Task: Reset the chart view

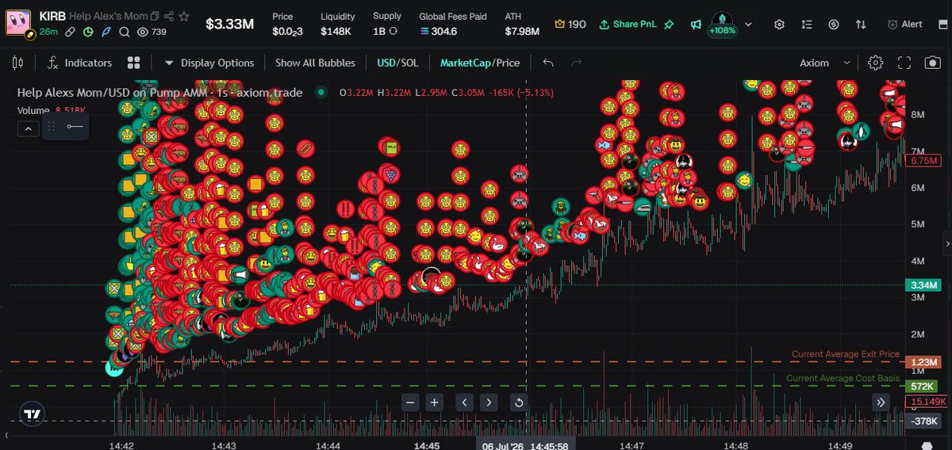Action: click(x=519, y=402)
